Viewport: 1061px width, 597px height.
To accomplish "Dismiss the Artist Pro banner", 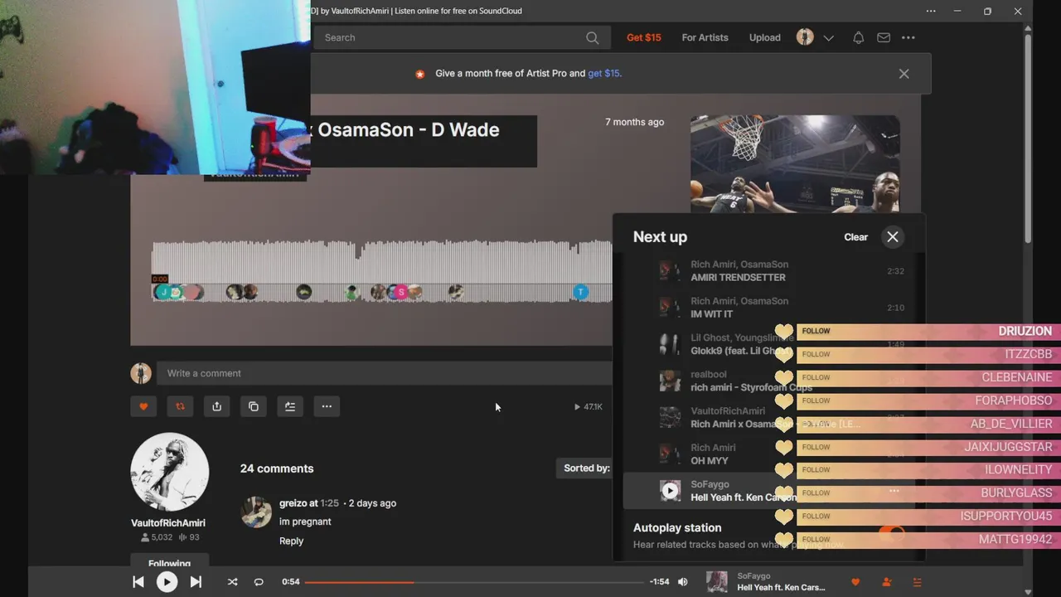I will 904,74.
